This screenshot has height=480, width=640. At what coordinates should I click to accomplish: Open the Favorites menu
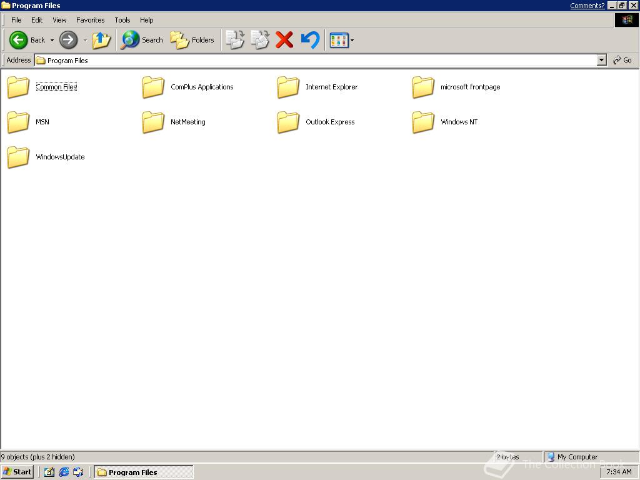coord(90,20)
